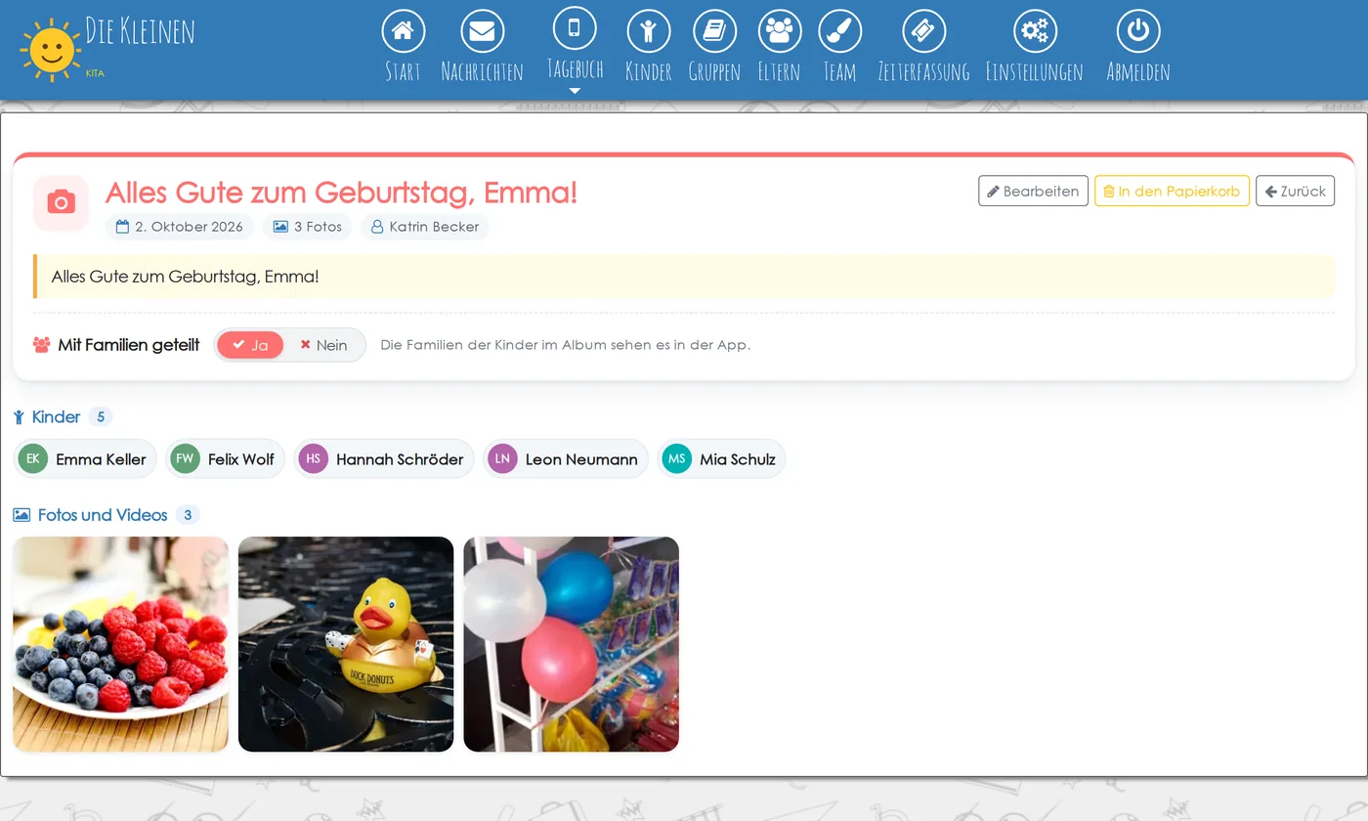Click the Mit Familien geteilt label
The height and width of the screenshot is (821, 1368).
click(x=129, y=345)
